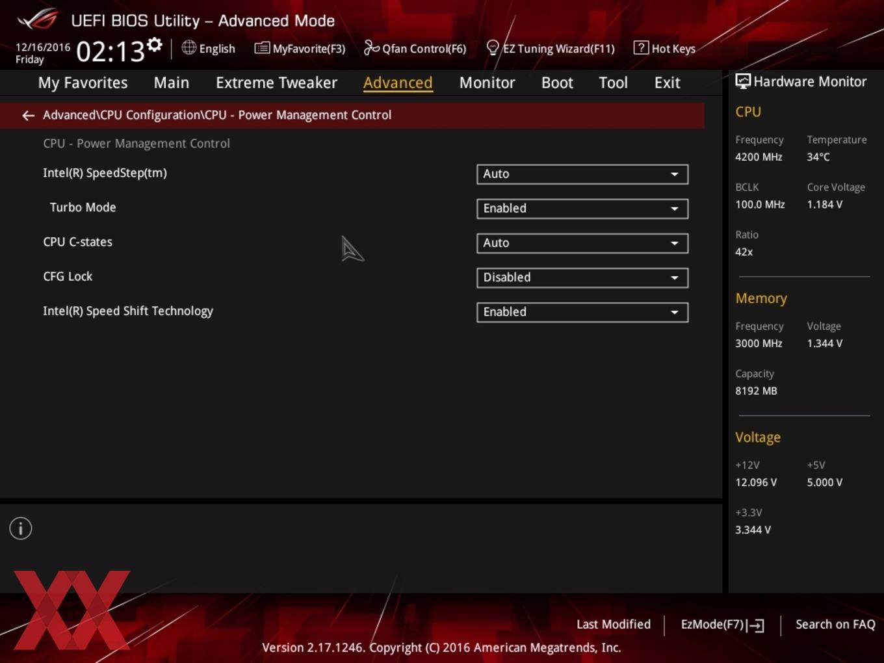Switch to My Favorites tab

(83, 83)
